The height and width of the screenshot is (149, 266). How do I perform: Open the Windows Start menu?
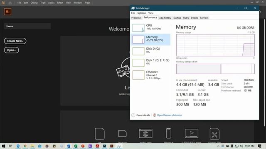pos(3,146)
